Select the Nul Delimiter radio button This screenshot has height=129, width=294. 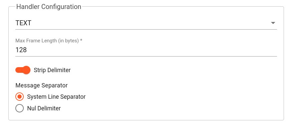pyautogui.click(x=19, y=108)
